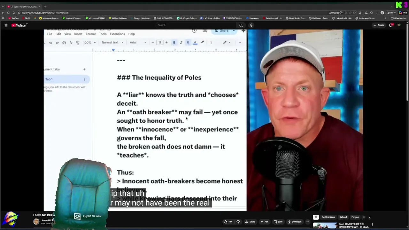Viewport: 409px width, 230px height.
Task: Open the Insert menu in Docs
Action: (78, 34)
